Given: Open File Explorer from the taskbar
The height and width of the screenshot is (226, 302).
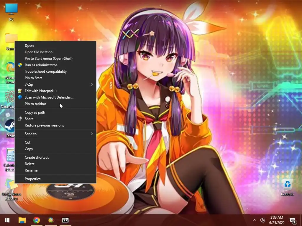Looking at the screenshot, I should 22,220.
